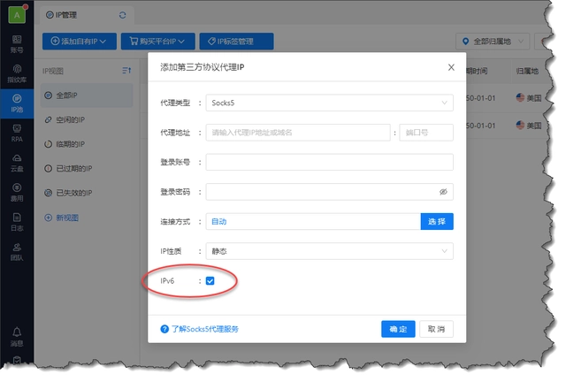The width and height of the screenshot is (566, 382).
Task: Open the IP性质 静态 dropdown
Action: tap(329, 251)
